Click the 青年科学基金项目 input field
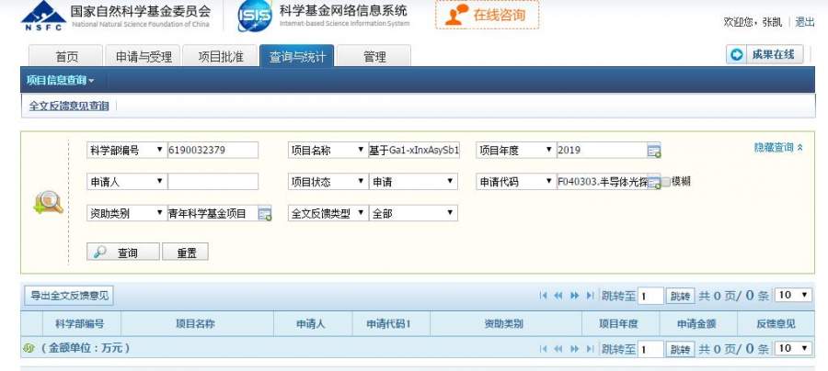828x371 pixels. point(213,213)
